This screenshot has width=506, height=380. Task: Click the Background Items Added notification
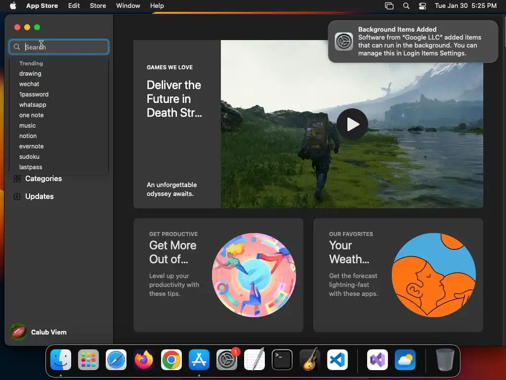(x=413, y=42)
